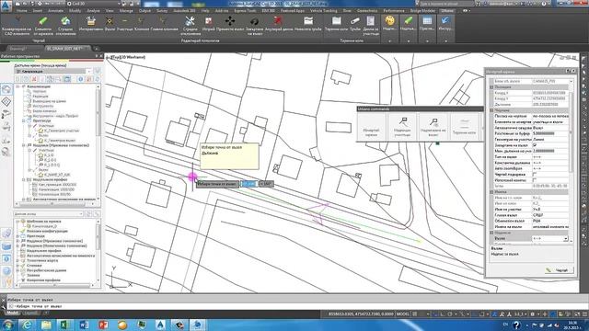
Task: Select the rotate node ribbon tool
Action: click(x=254, y=26)
